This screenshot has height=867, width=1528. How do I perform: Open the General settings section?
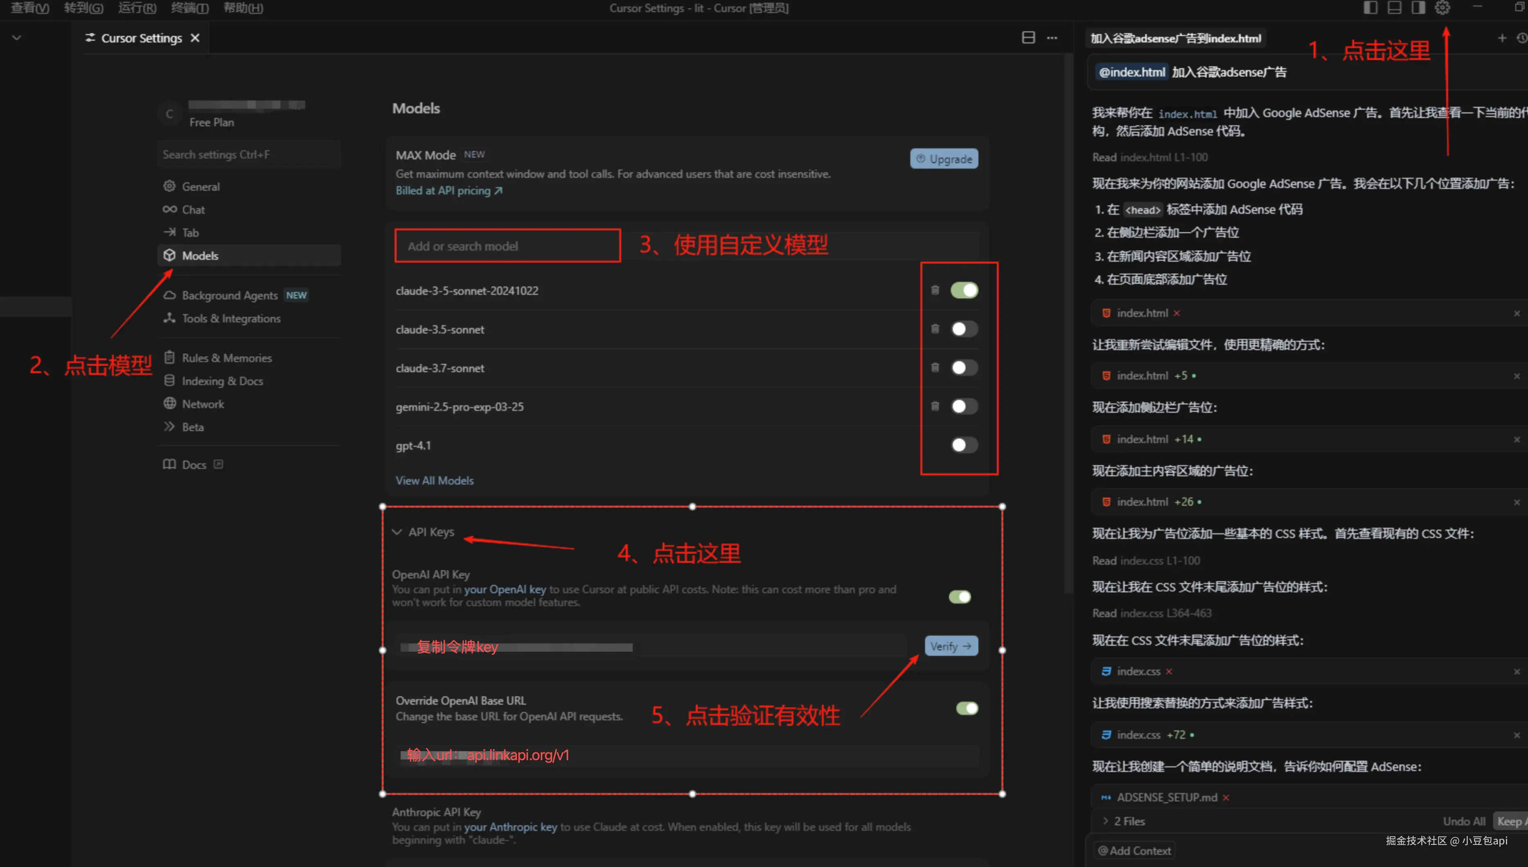tap(201, 186)
